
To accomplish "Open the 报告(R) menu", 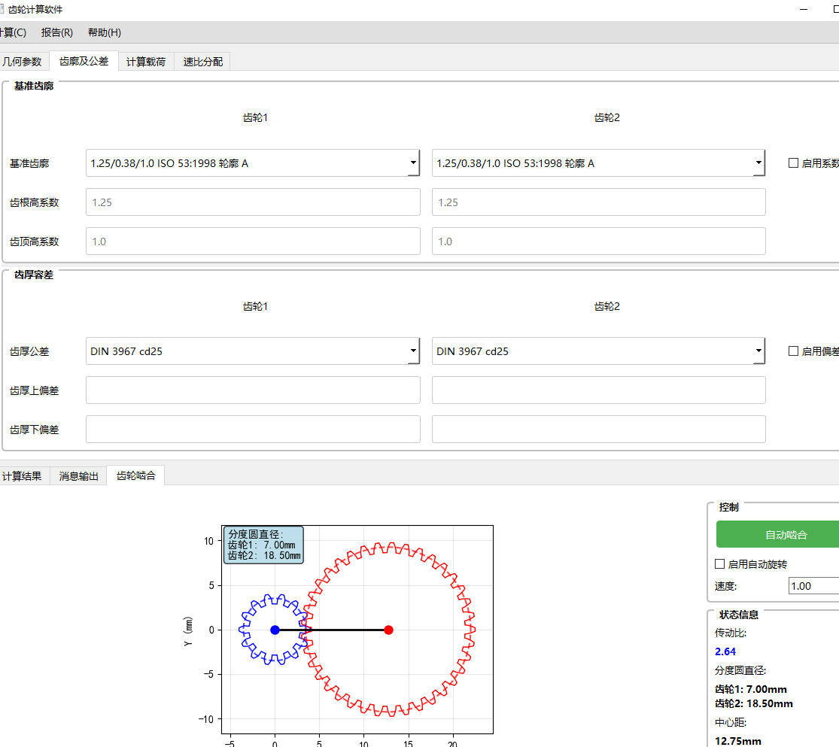I will (57, 32).
